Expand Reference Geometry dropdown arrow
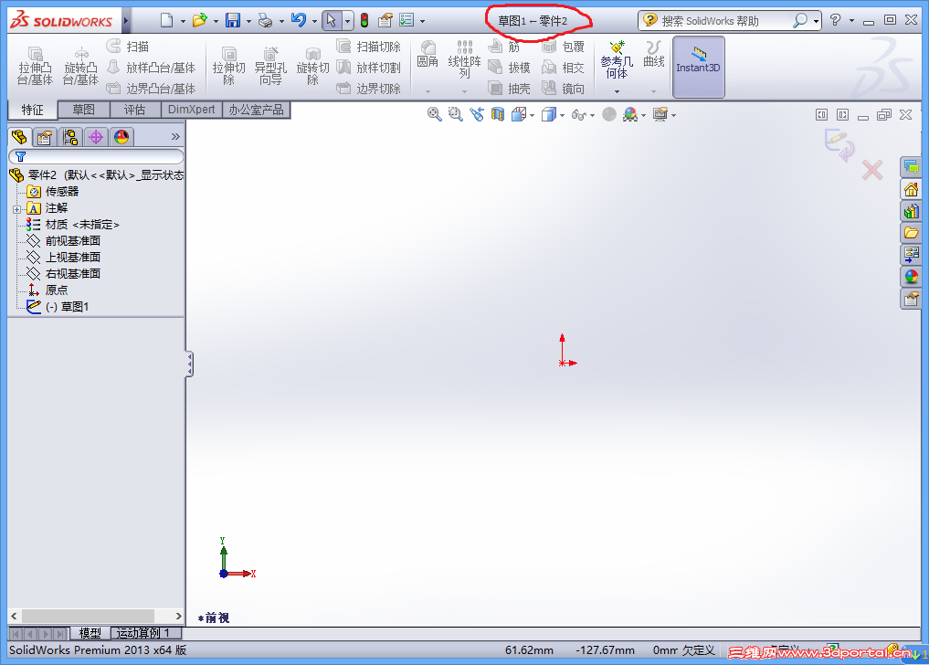Screen dimensions: 929x665 (617, 91)
